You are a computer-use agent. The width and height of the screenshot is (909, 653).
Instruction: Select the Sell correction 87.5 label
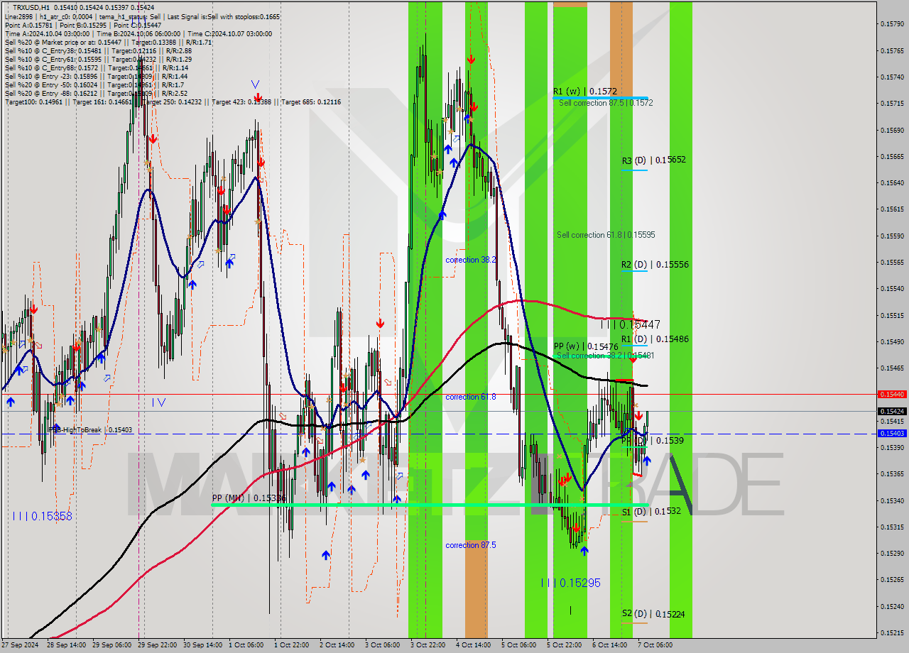[606, 103]
